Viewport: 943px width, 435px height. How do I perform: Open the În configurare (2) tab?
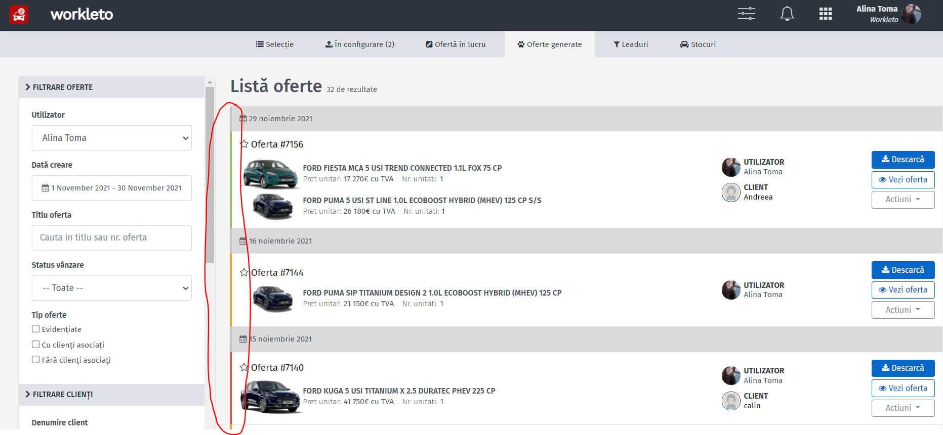coord(360,44)
